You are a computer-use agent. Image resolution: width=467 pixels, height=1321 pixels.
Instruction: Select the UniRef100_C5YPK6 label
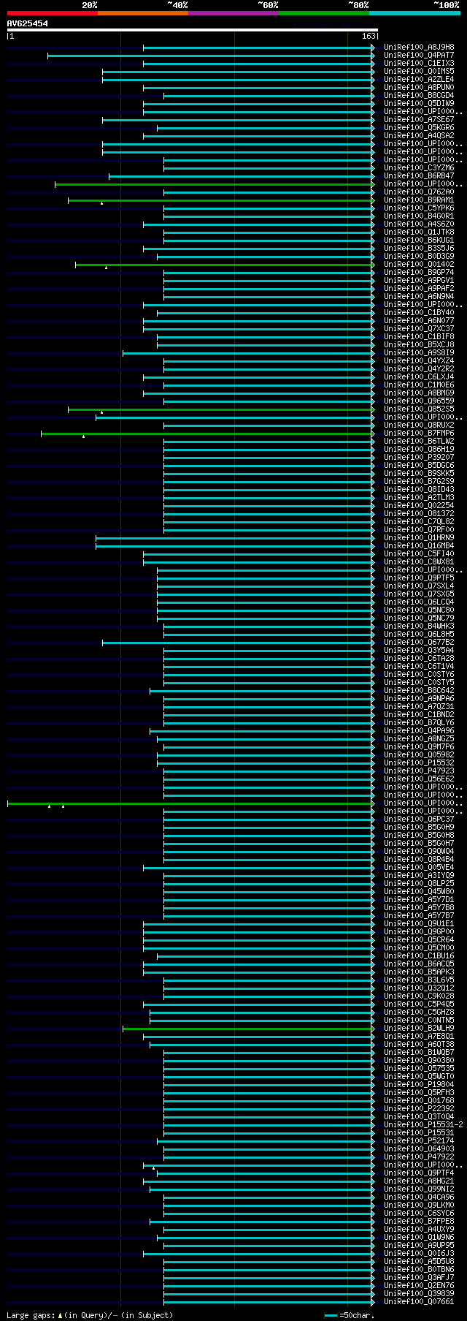coord(419,208)
